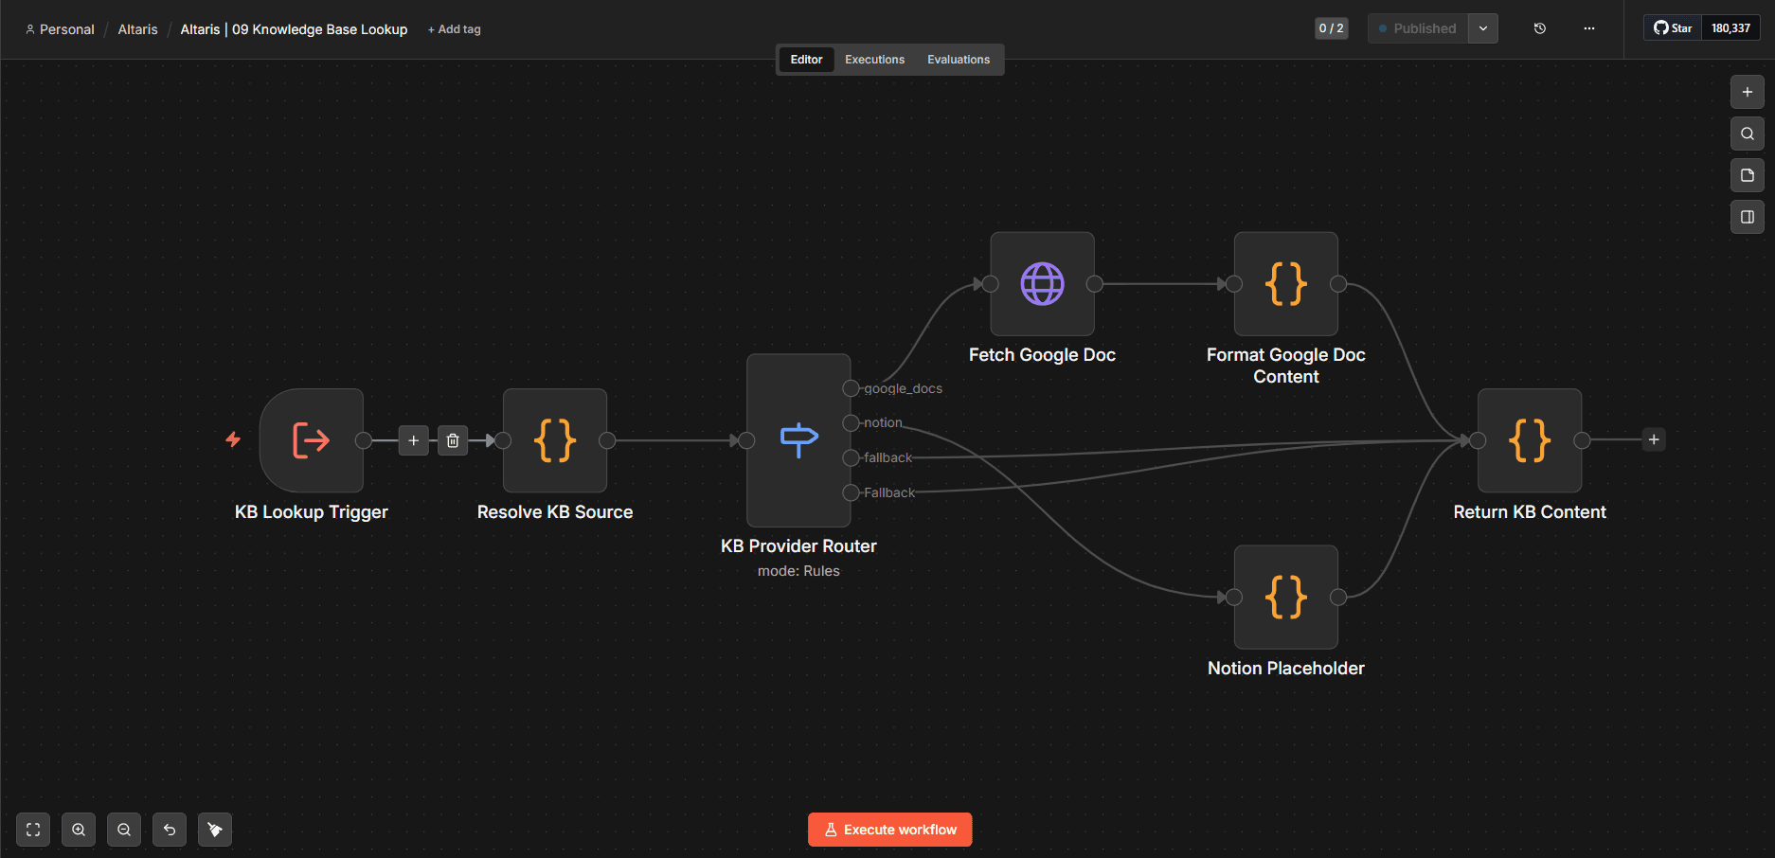The width and height of the screenshot is (1775, 858).
Task: Open the three-dot workflow options menu
Action: (x=1588, y=28)
